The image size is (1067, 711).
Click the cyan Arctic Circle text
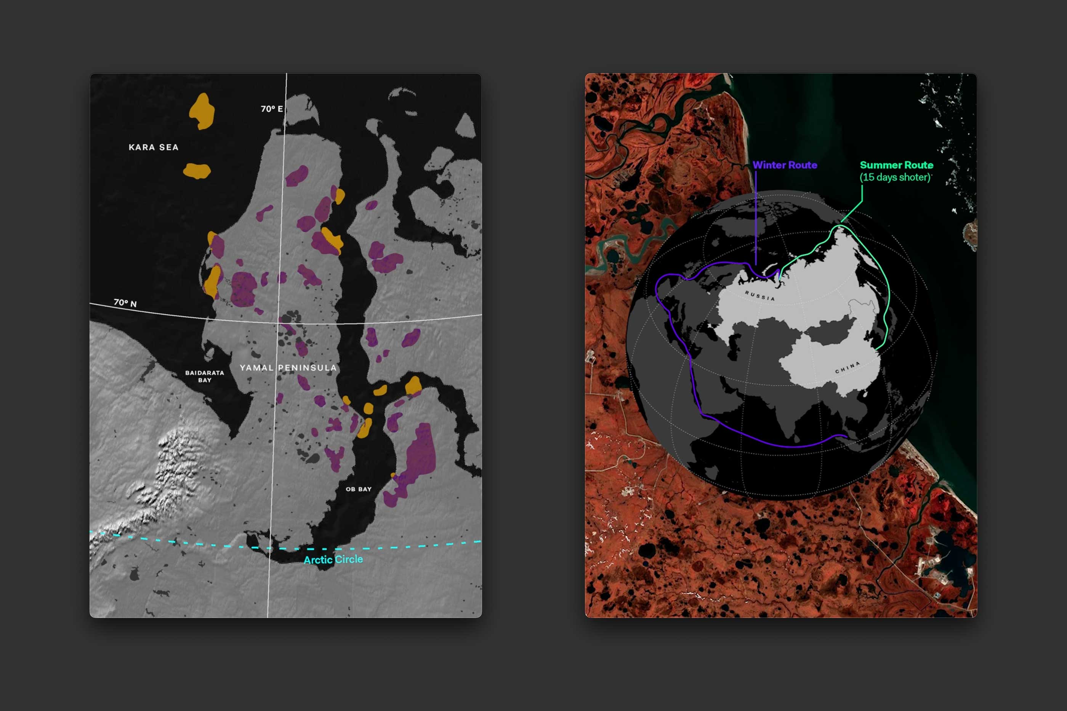[x=333, y=560]
